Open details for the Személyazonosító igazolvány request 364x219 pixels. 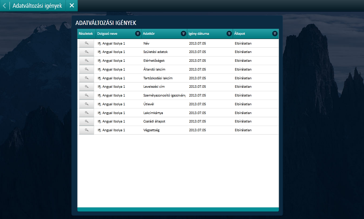pos(87,95)
